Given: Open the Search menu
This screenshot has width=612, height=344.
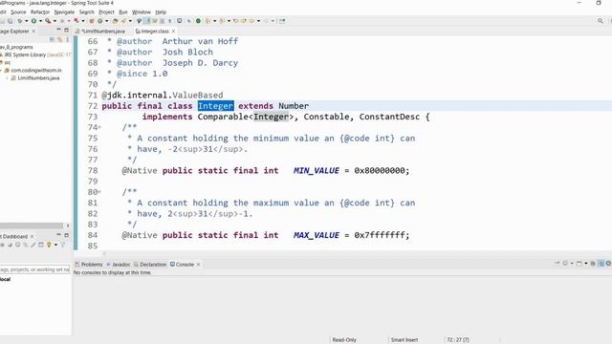Looking at the screenshot, I should coord(87,12).
